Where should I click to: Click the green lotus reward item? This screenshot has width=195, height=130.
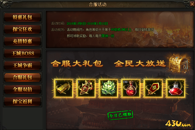pyautogui.click(x=109, y=88)
